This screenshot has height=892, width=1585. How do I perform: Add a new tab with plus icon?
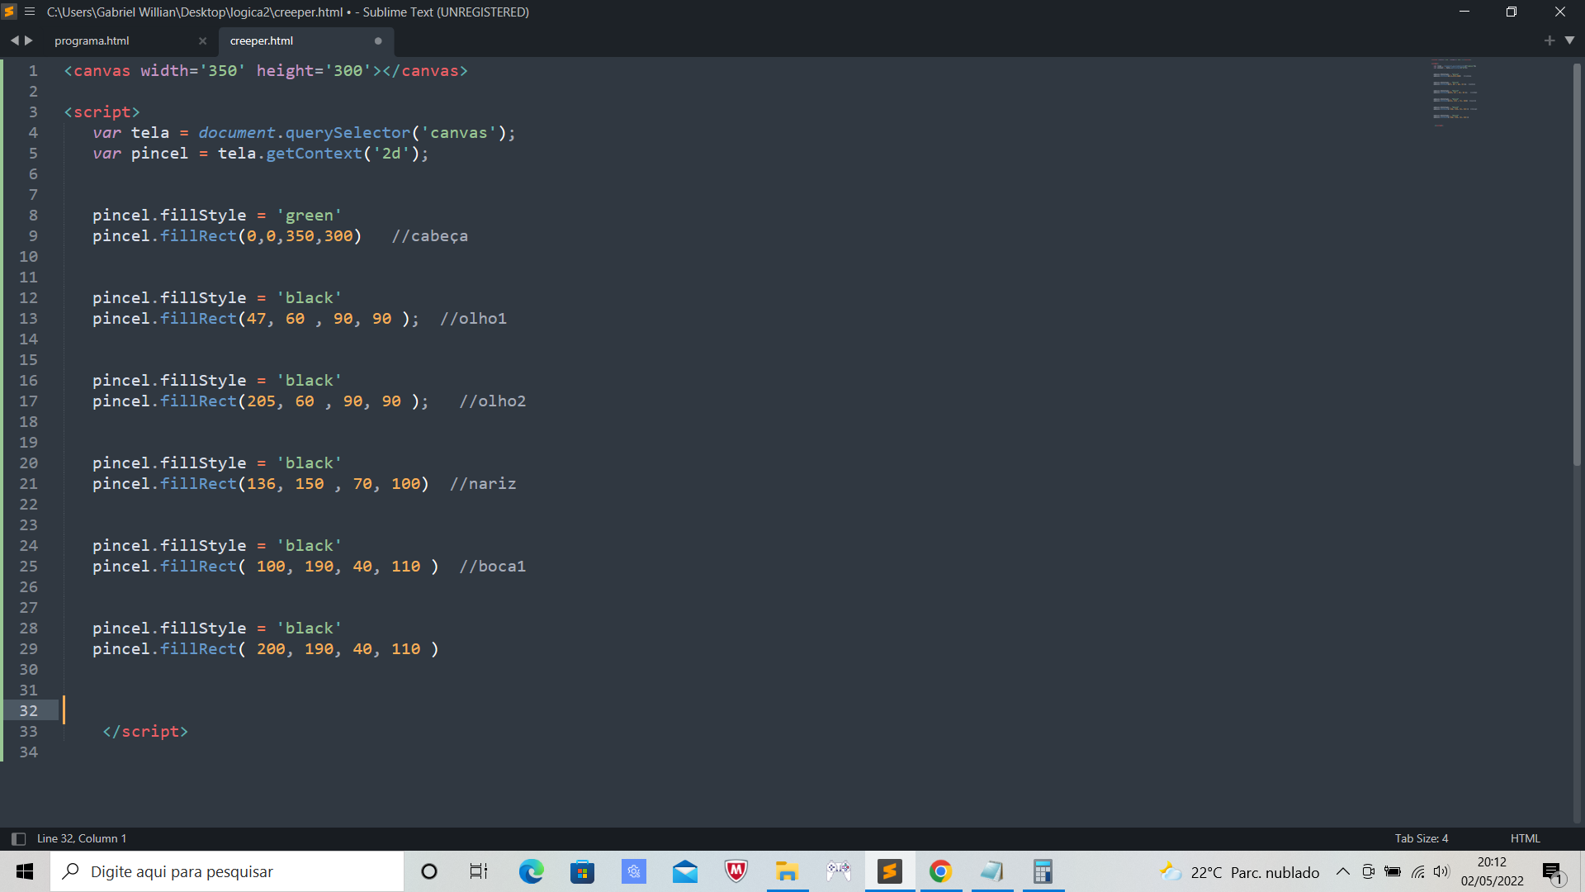1550,40
